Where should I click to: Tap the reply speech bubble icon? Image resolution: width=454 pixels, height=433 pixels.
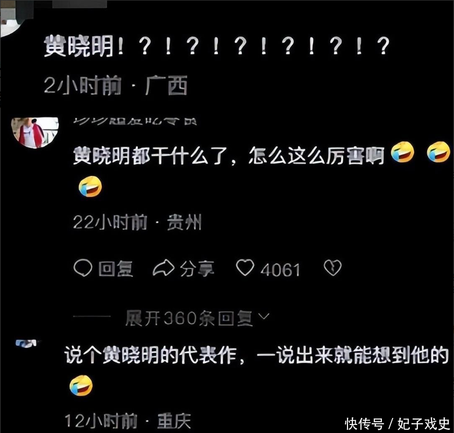[x=83, y=268]
